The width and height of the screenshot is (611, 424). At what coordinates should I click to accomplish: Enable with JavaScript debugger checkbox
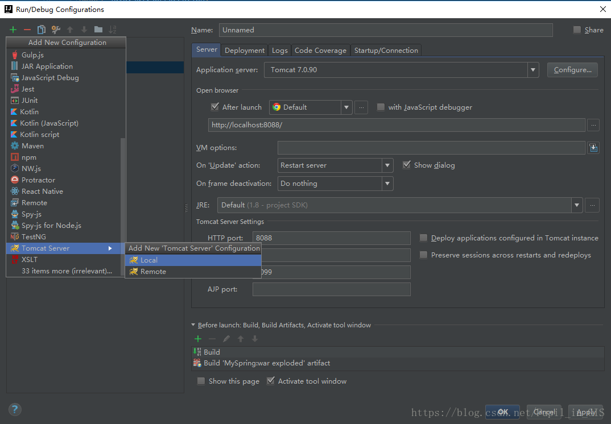pyautogui.click(x=381, y=107)
